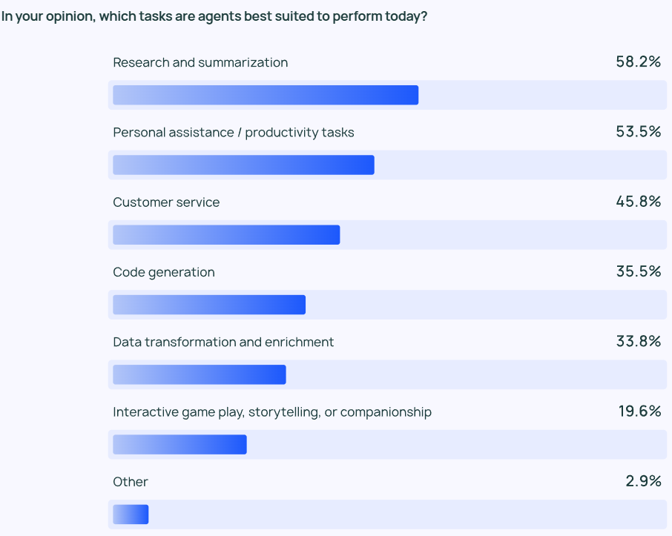Click the 19.6% percentage value
This screenshot has height=536, width=672.
[x=639, y=411]
